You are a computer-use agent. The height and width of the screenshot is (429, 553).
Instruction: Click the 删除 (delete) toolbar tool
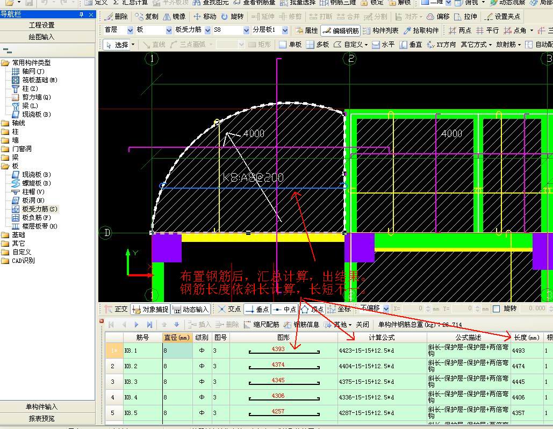pos(116,17)
